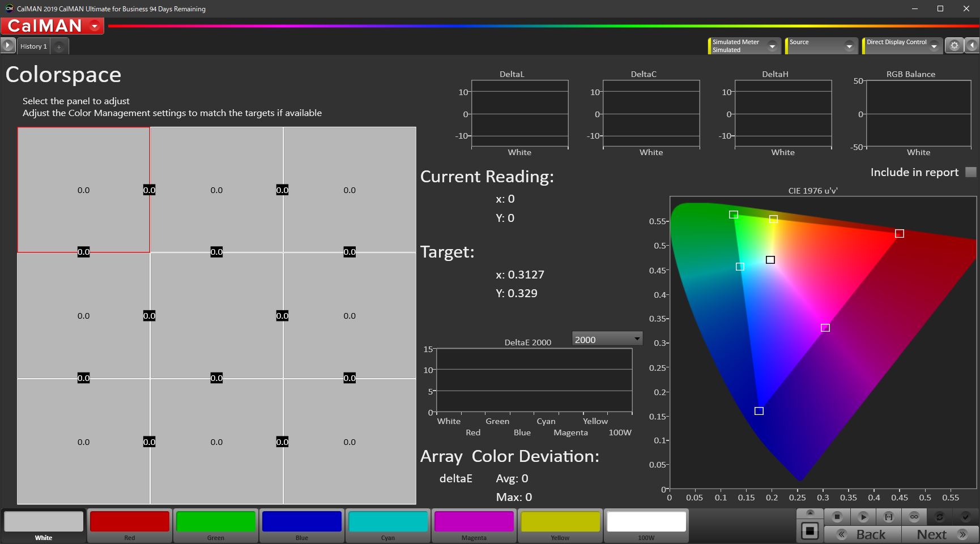980x544 pixels.
Task: Switch to the History 1 tab
Action: point(33,46)
